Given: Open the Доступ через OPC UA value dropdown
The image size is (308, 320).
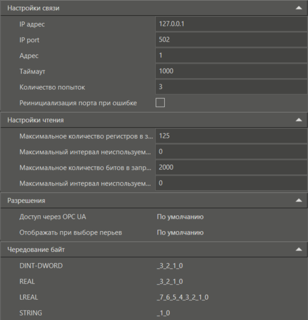Looking at the screenshot, I should click(180, 217).
